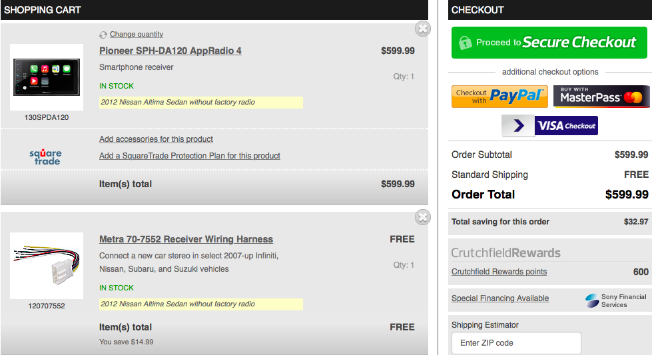
Task: Open Crutchfield Rewards points link
Action: coord(499,272)
